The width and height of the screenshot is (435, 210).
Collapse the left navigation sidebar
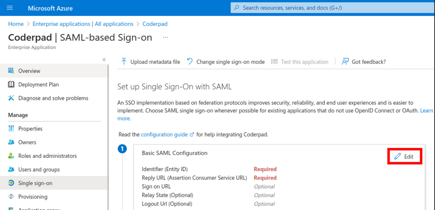tap(104, 60)
